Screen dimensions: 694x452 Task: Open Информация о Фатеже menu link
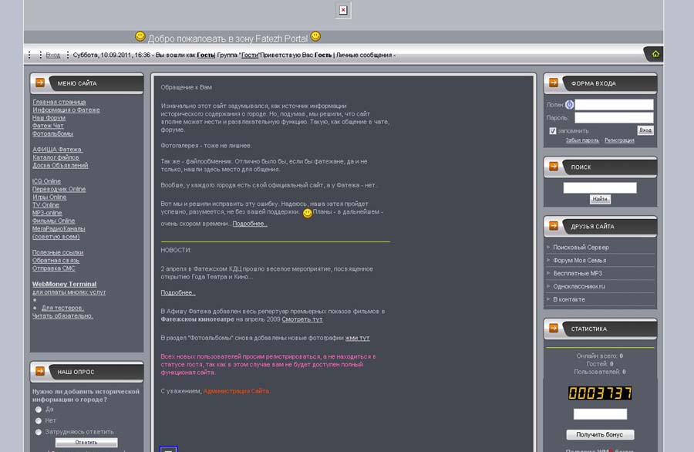(66, 110)
